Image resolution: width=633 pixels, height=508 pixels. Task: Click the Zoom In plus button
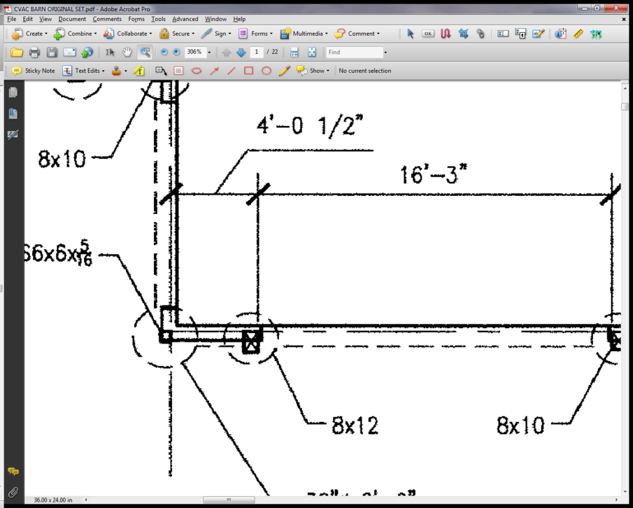(176, 52)
